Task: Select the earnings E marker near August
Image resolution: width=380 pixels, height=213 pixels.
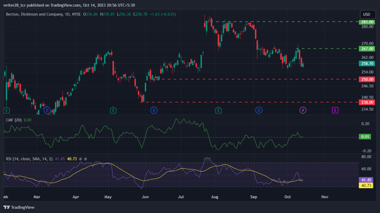Action: pyautogui.click(x=218, y=110)
